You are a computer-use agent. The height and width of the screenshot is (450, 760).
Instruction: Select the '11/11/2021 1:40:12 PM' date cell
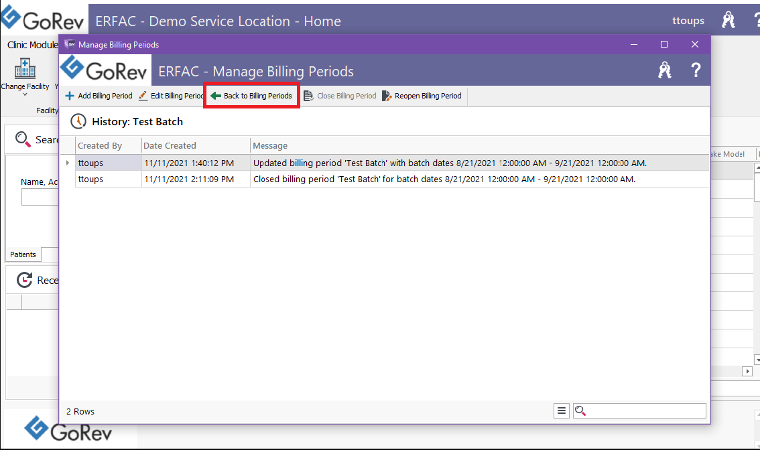coord(195,163)
